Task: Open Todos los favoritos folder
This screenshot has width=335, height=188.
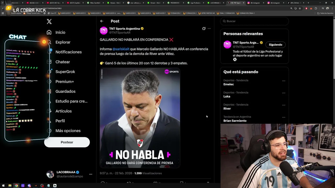Action: 325,13
